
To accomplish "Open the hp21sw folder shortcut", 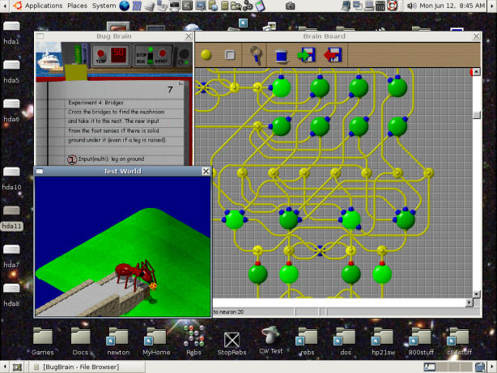I will pos(383,341).
